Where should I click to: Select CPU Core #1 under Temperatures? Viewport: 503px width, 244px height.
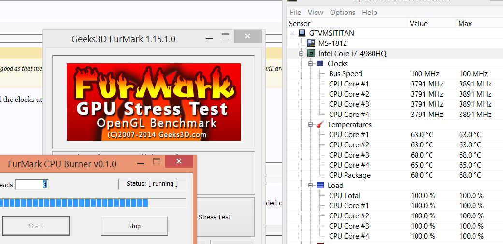pyautogui.click(x=395, y=135)
